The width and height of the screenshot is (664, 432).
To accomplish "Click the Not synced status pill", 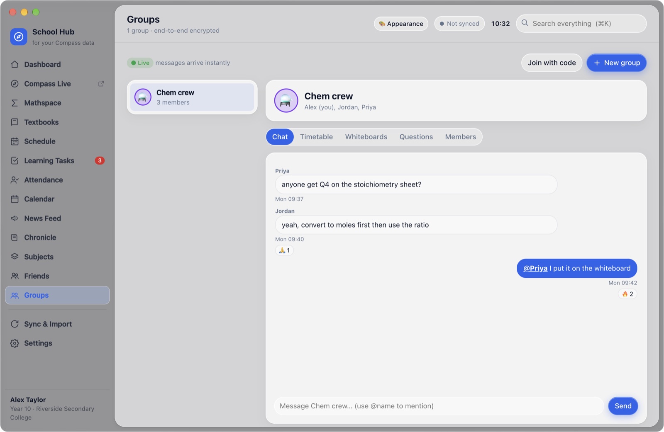I will coord(459,24).
